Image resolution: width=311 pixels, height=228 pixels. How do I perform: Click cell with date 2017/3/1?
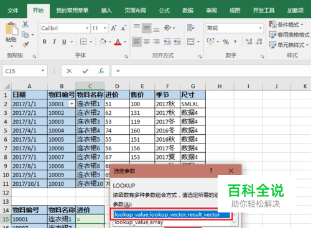pos(29,122)
